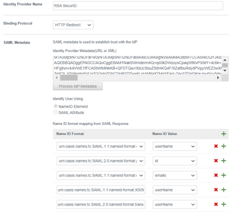Delete the X509 format mapping row
This screenshot has height=212, width=236.
click(x=216, y=190)
